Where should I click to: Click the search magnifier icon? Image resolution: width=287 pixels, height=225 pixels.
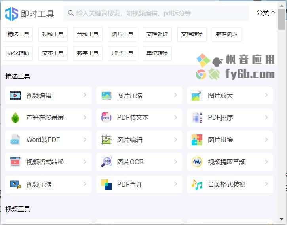coord(71,13)
